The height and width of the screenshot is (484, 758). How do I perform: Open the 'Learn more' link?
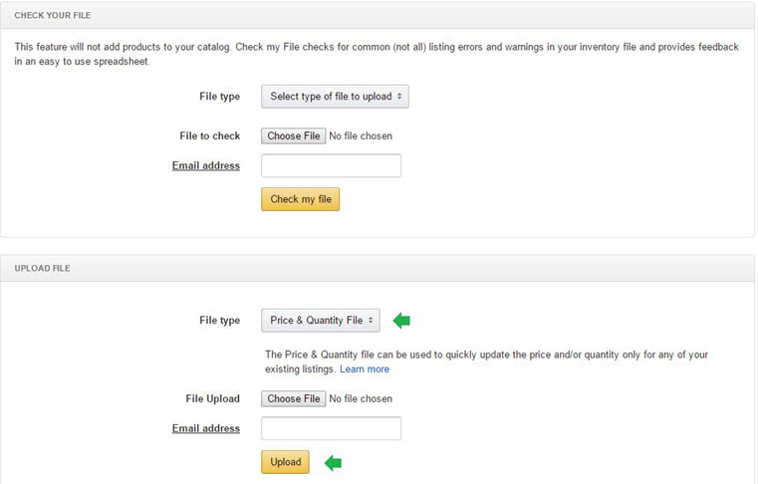click(x=365, y=369)
